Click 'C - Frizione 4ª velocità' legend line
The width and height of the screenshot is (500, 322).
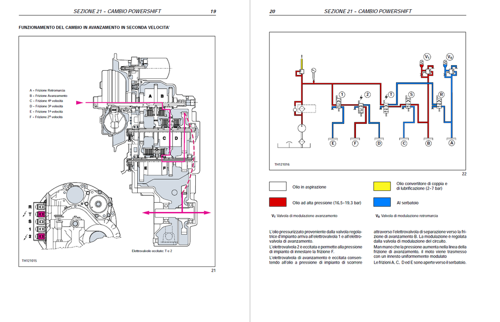(46, 101)
